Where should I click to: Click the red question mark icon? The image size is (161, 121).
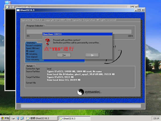(47, 41)
